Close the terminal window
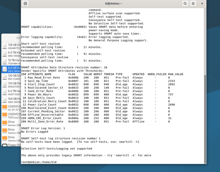The width and height of the screenshot is (220, 172). 202,4
